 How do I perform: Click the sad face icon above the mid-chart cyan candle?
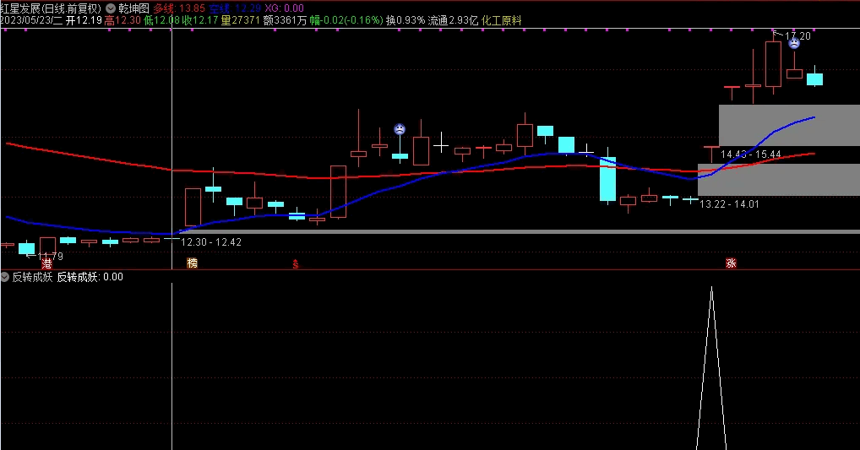click(x=400, y=129)
